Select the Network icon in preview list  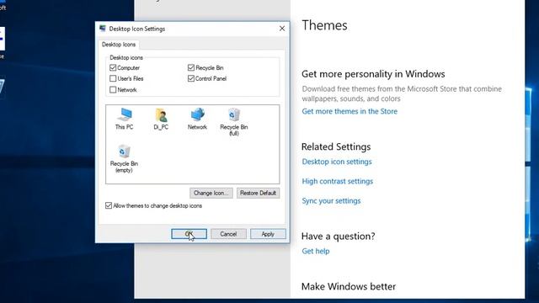coord(197,119)
